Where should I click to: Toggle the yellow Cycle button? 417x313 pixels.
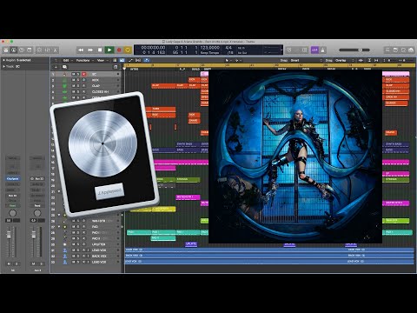(x=128, y=50)
